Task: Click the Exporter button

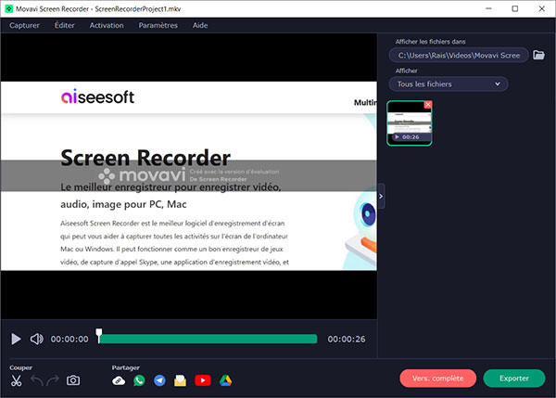Action: click(x=514, y=379)
